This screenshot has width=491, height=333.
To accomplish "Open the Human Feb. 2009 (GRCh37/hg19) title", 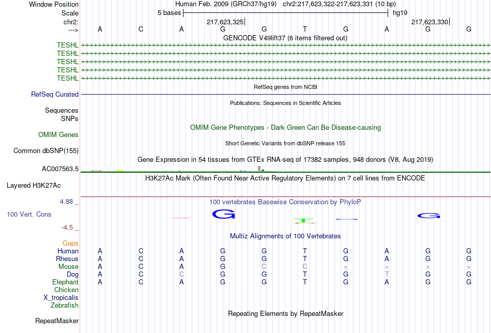I will 226,4.
